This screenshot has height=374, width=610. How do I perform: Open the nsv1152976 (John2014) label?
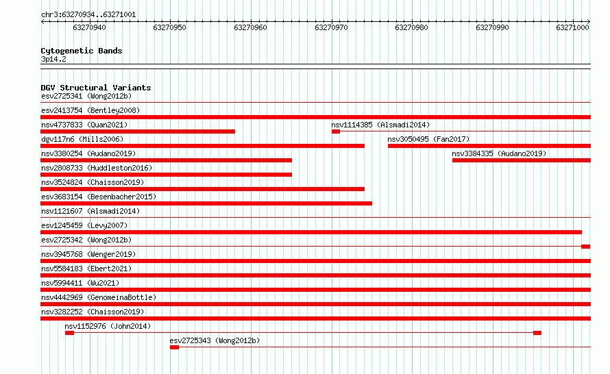(108, 326)
